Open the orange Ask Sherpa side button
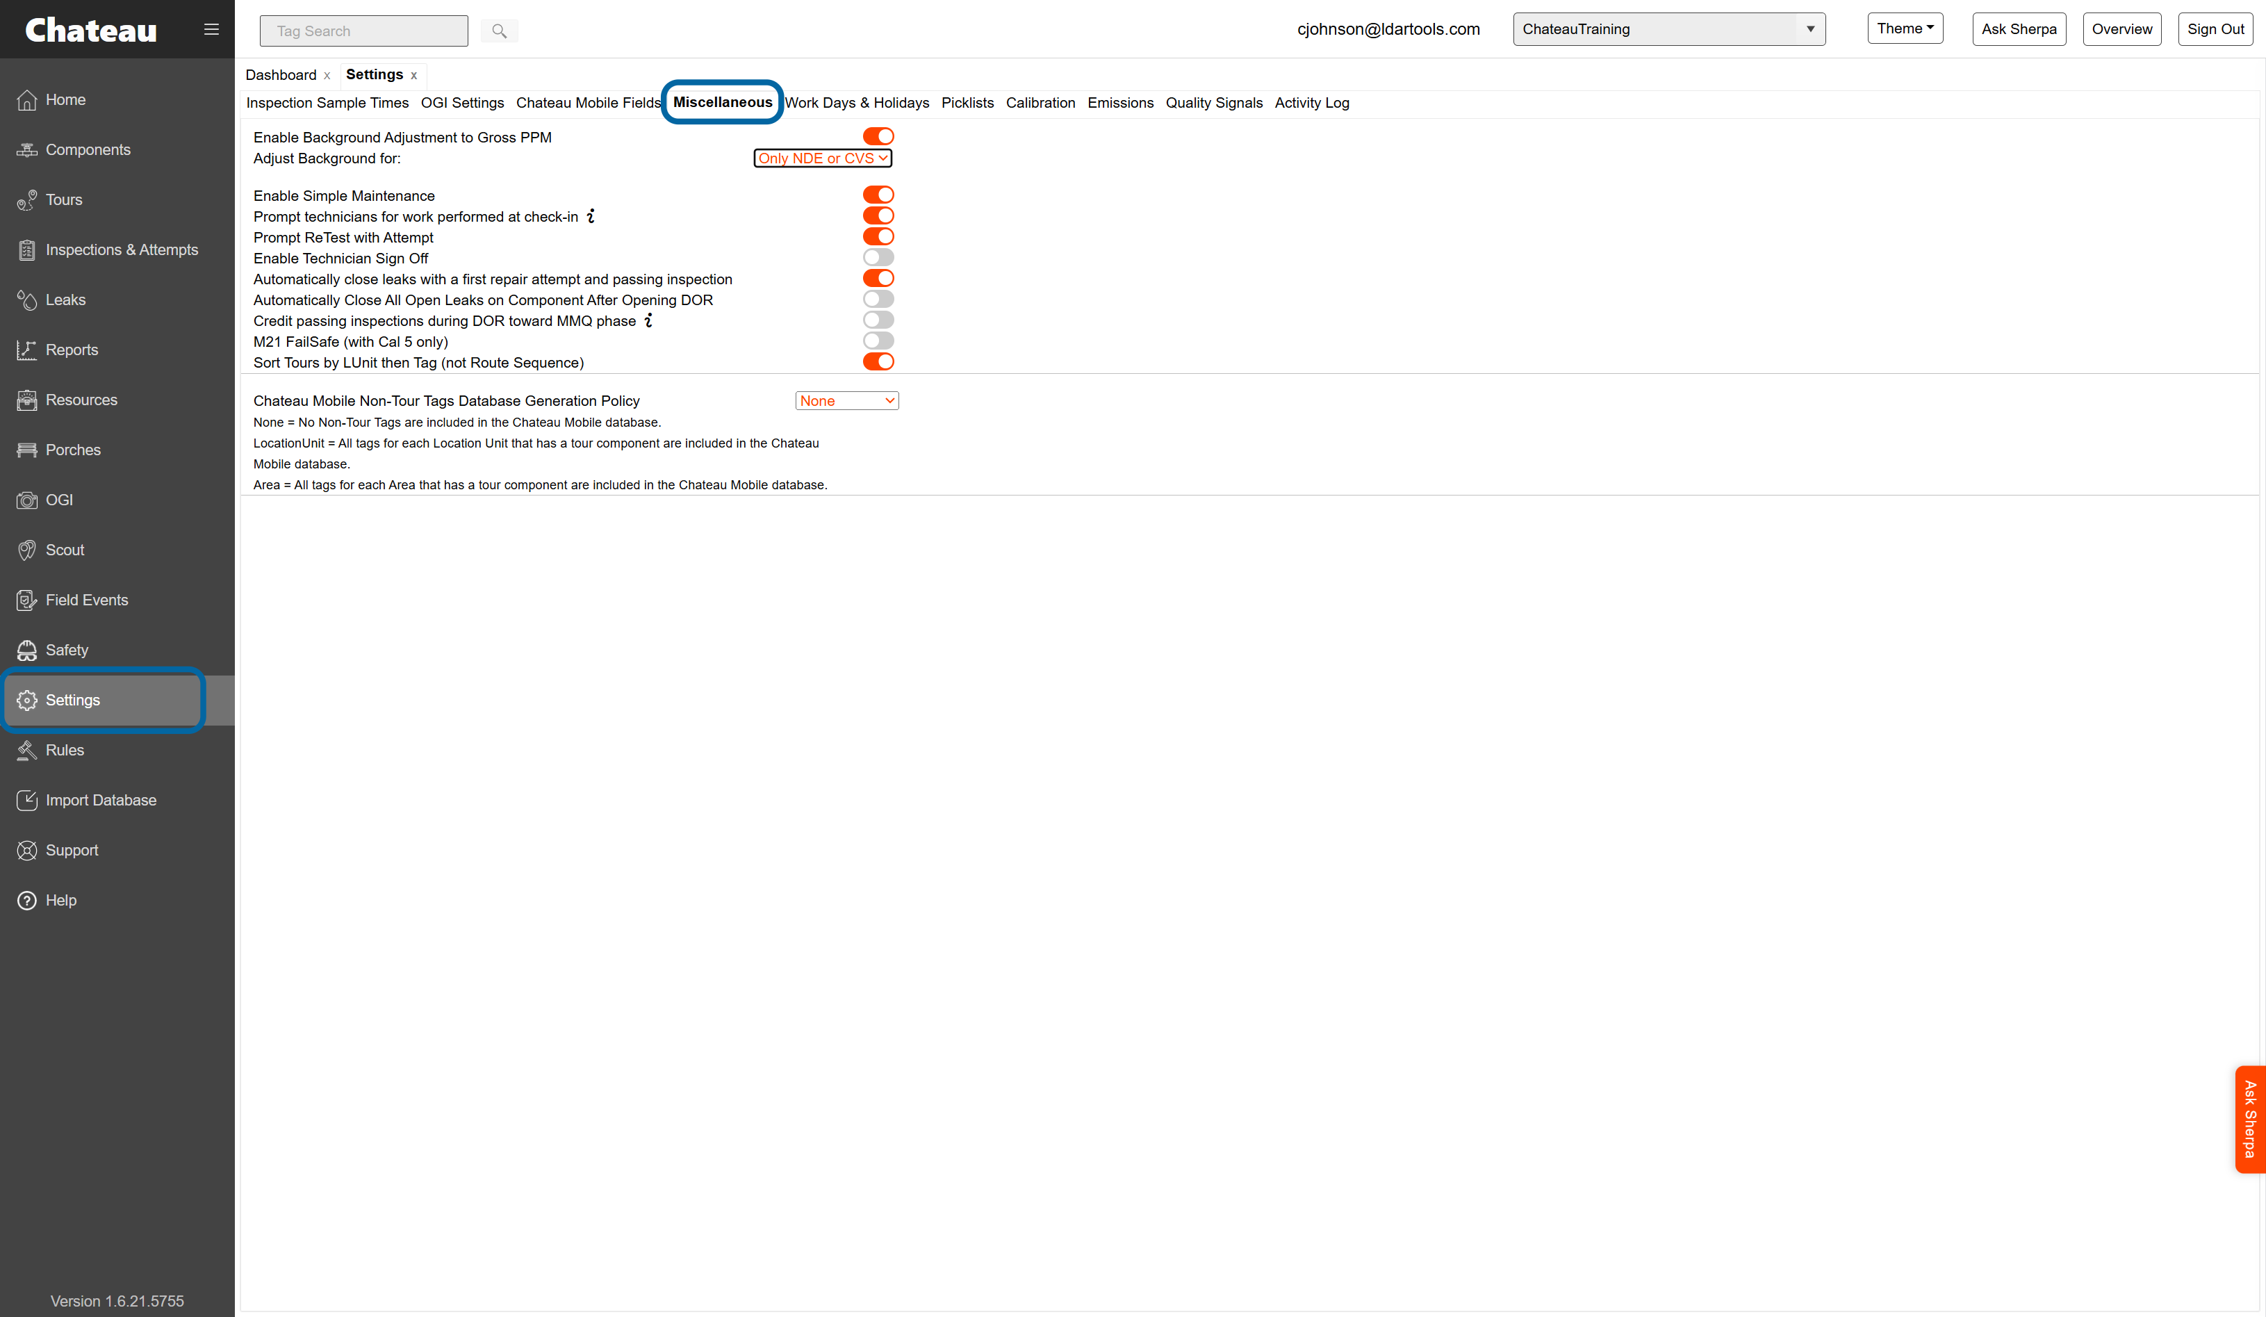This screenshot has width=2266, height=1317. 2250,1119
